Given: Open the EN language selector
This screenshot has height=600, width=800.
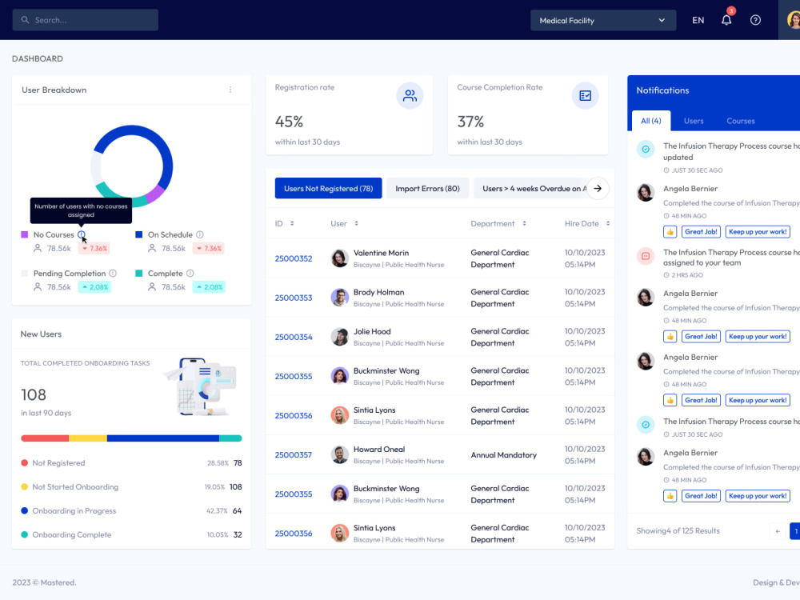Looking at the screenshot, I should (x=698, y=21).
